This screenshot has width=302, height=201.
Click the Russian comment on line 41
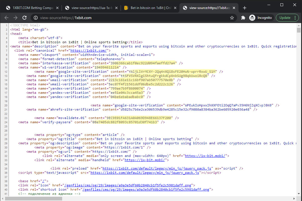(x=49, y=194)
